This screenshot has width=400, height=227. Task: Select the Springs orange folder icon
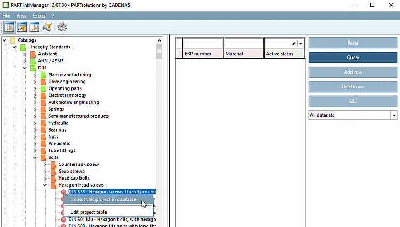coord(43,109)
